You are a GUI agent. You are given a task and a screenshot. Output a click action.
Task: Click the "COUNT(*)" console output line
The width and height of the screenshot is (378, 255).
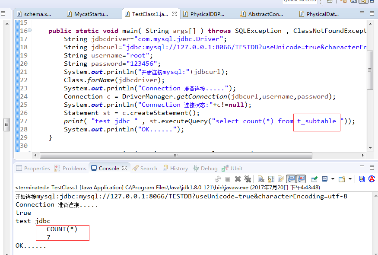coord(62,229)
